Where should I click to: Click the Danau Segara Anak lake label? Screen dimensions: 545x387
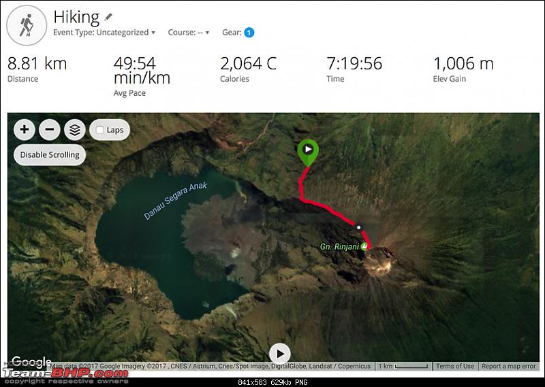pos(176,201)
